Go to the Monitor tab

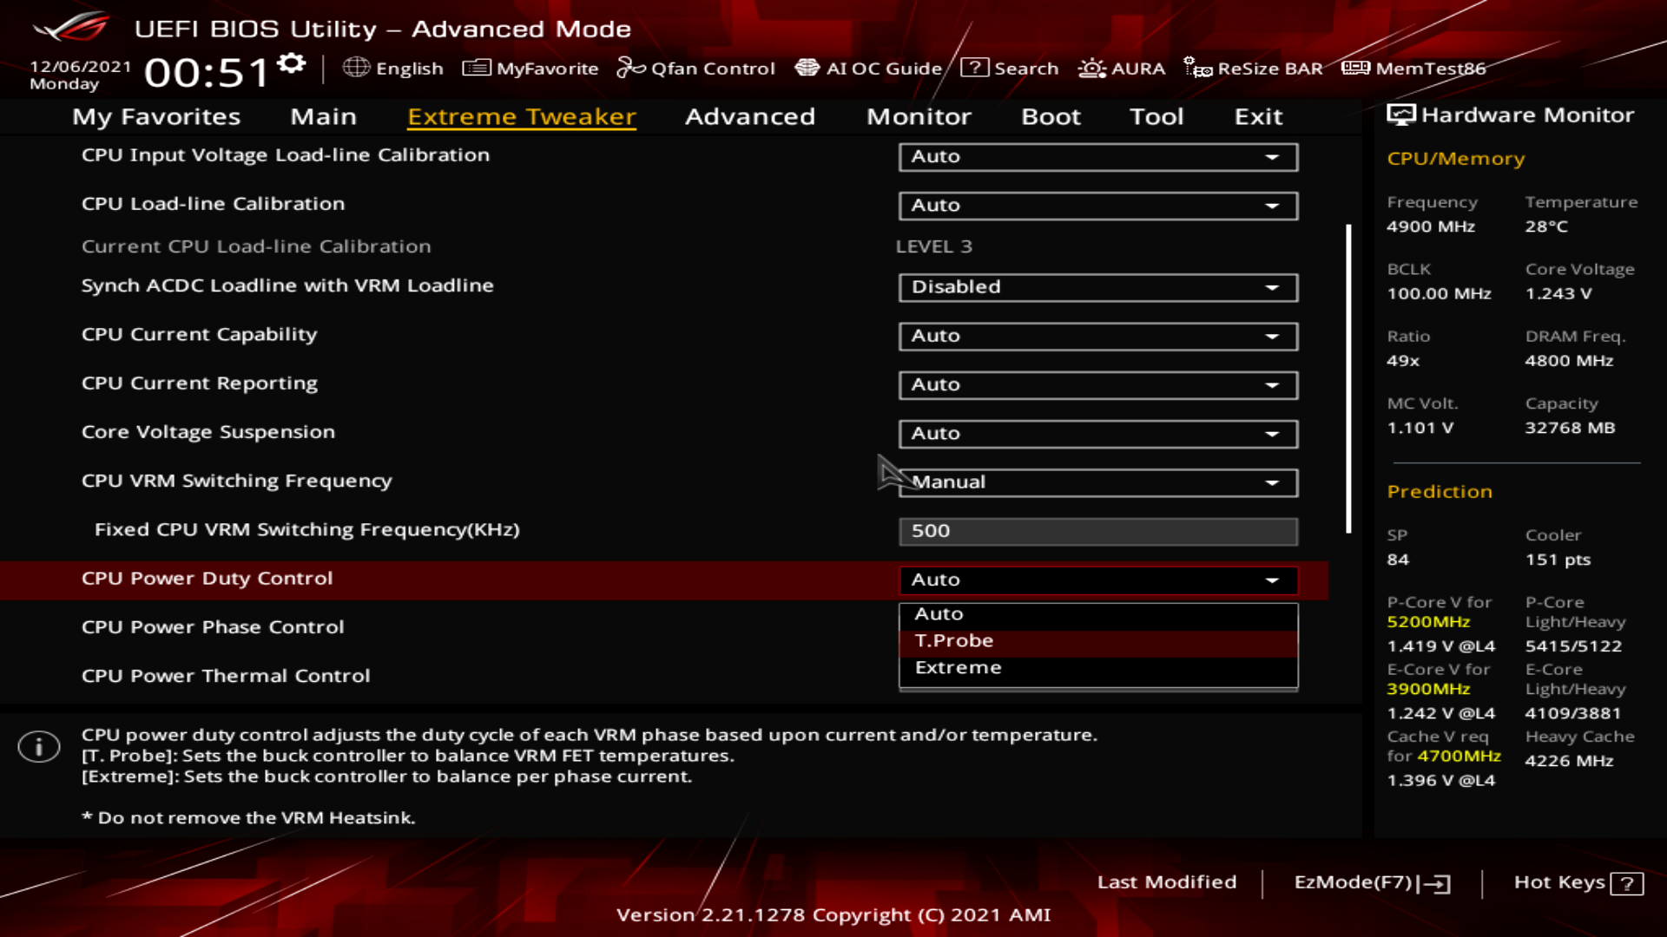(919, 116)
